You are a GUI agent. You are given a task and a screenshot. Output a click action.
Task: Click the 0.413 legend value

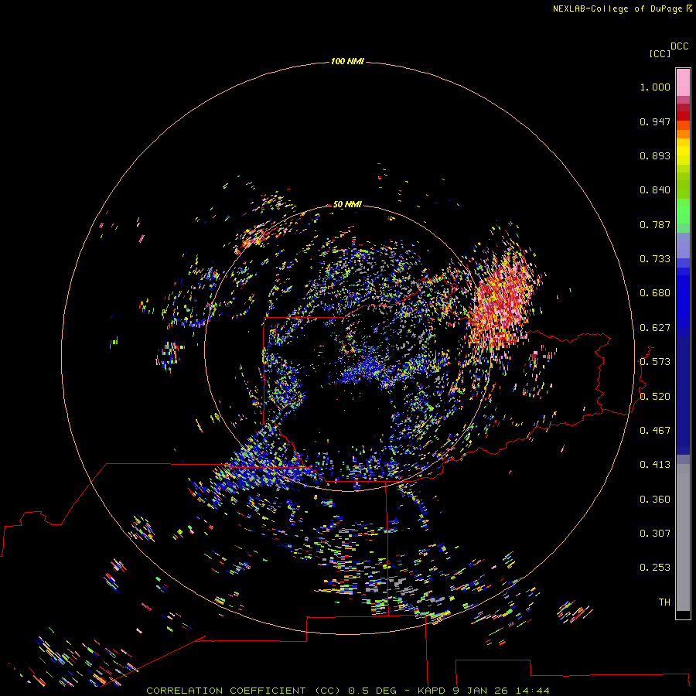coord(655,465)
